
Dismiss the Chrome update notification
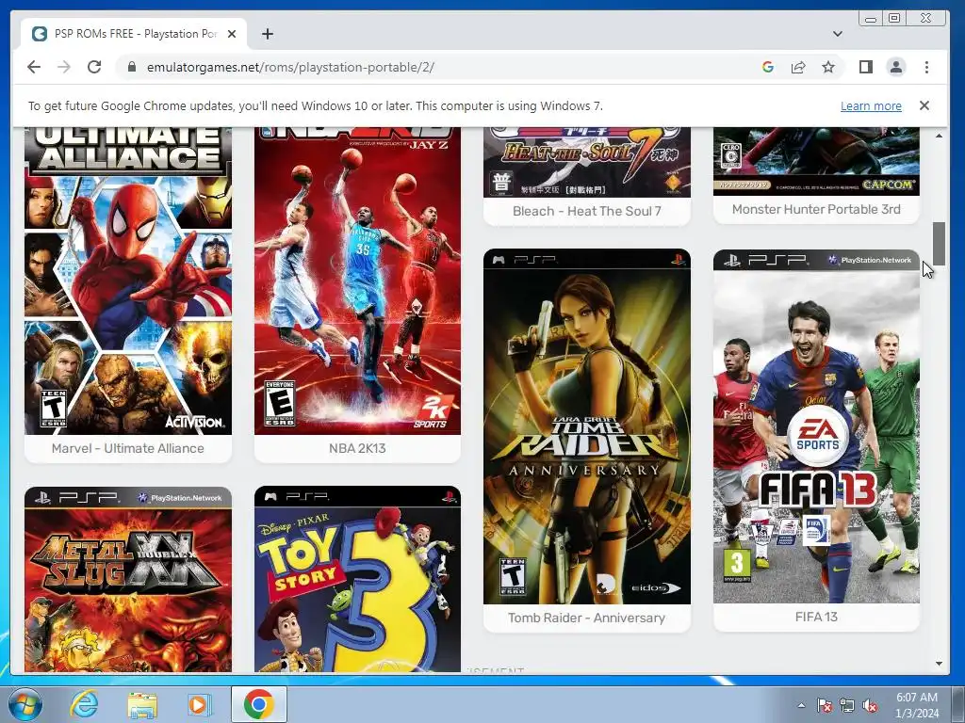click(x=924, y=105)
